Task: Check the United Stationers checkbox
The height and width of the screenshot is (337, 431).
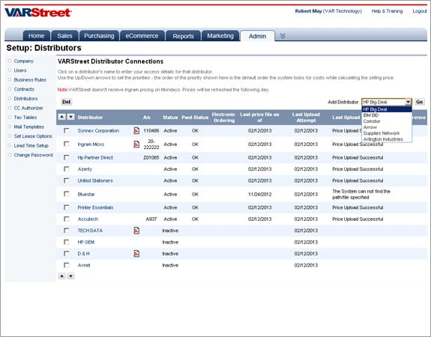Action: 66,180
